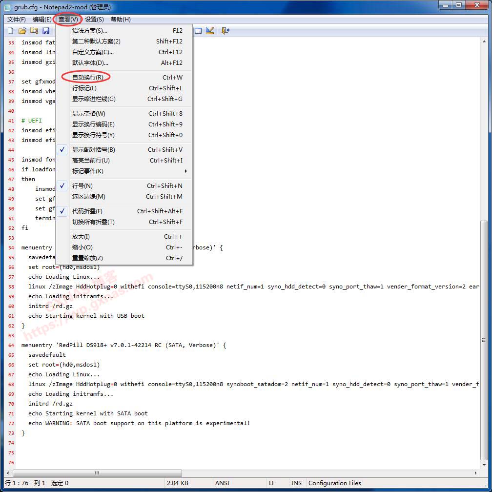Disable the 行号(N) line numbers option
The width and height of the screenshot is (492, 492).
click(82, 186)
